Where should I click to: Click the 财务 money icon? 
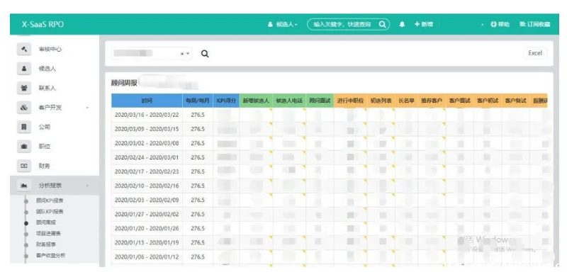[x=24, y=166]
